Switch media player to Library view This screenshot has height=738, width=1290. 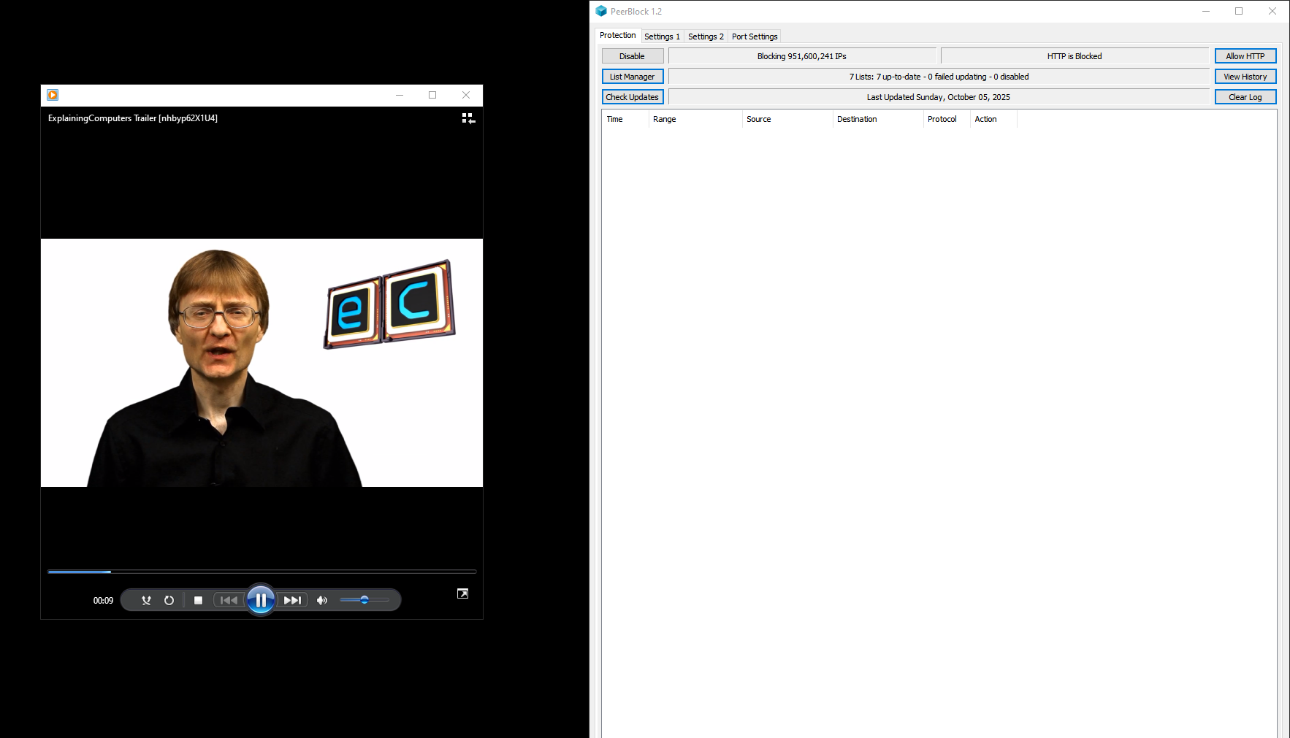468,118
